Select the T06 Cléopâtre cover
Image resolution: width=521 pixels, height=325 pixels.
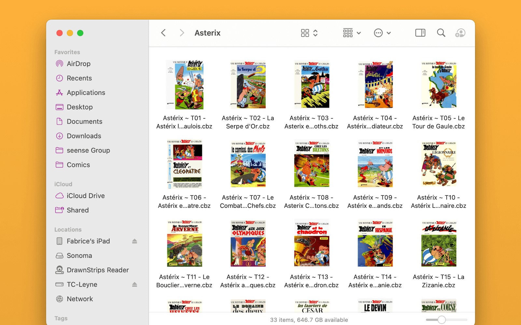[185, 164]
